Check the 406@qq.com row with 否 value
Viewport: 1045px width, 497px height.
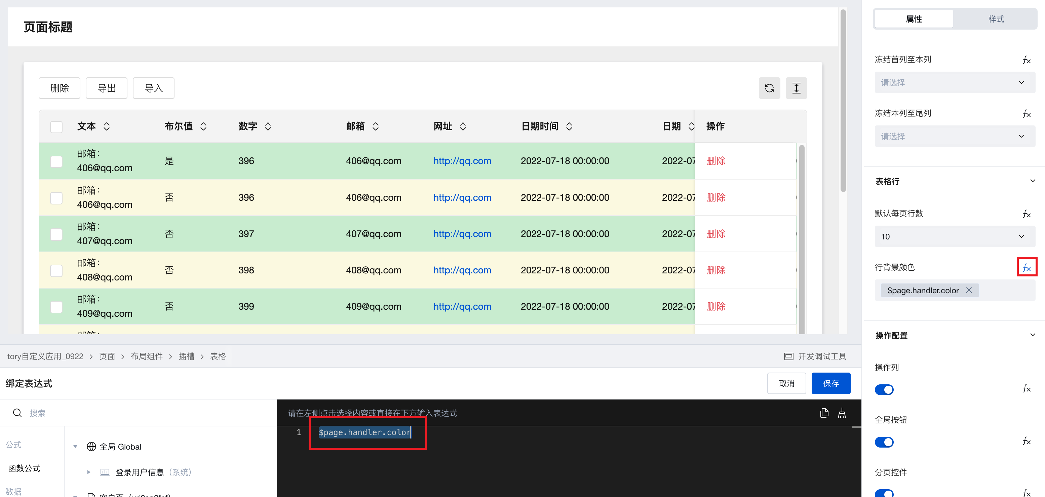56,198
